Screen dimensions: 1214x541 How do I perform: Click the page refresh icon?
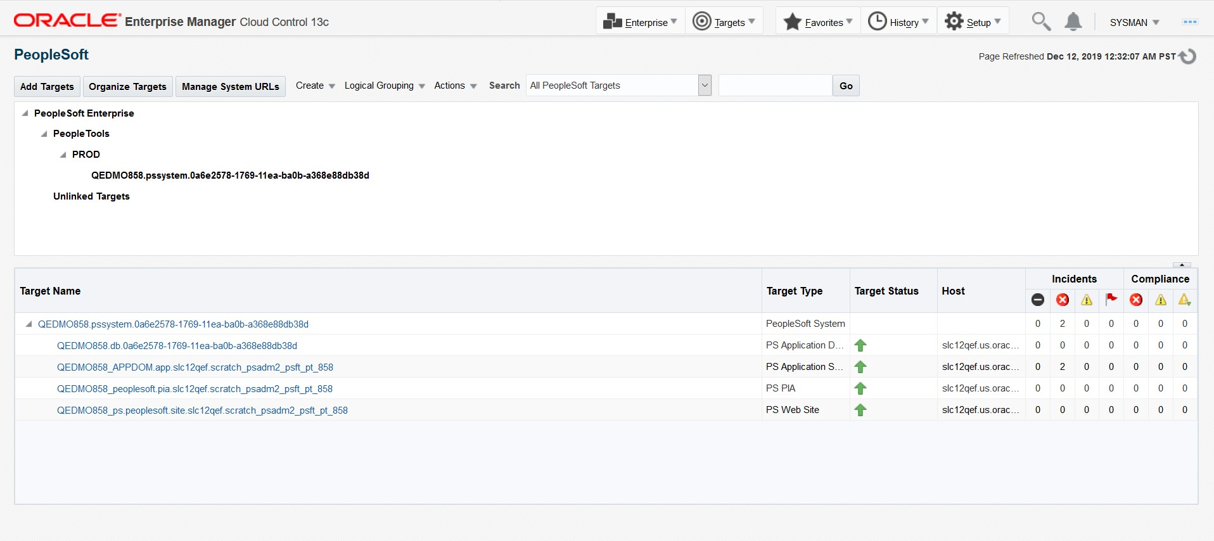pos(1187,56)
